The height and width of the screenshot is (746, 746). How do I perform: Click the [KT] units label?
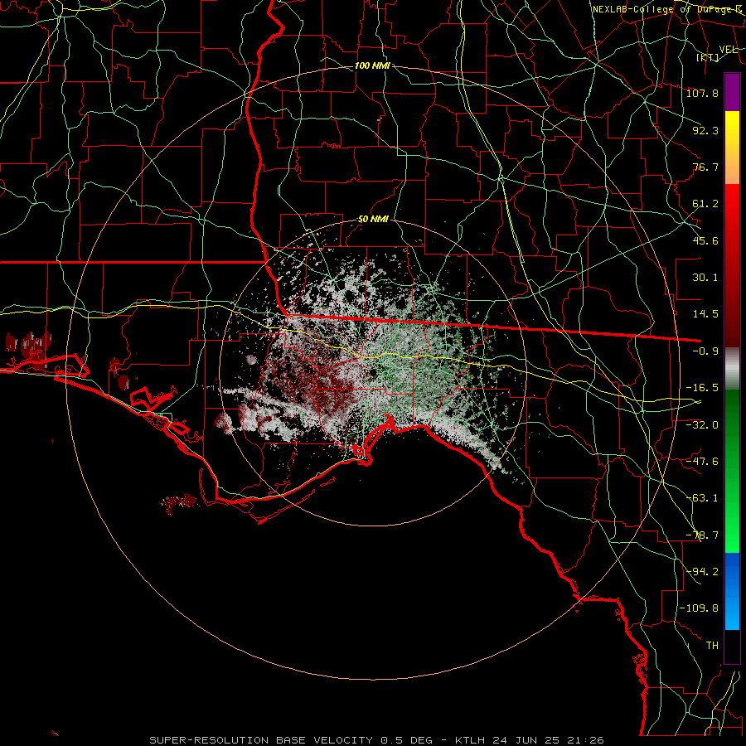pyautogui.click(x=708, y=57)
